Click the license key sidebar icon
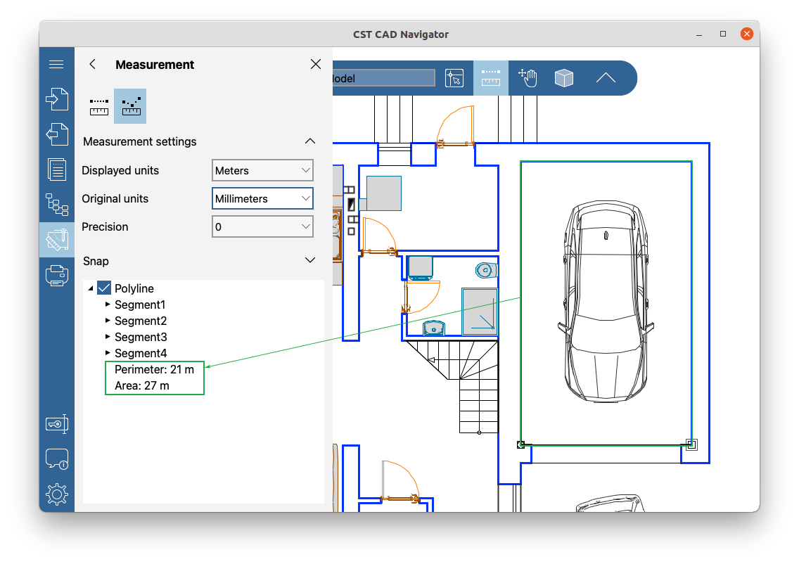This screenshot has height=564, width=799. pos(56,424)
